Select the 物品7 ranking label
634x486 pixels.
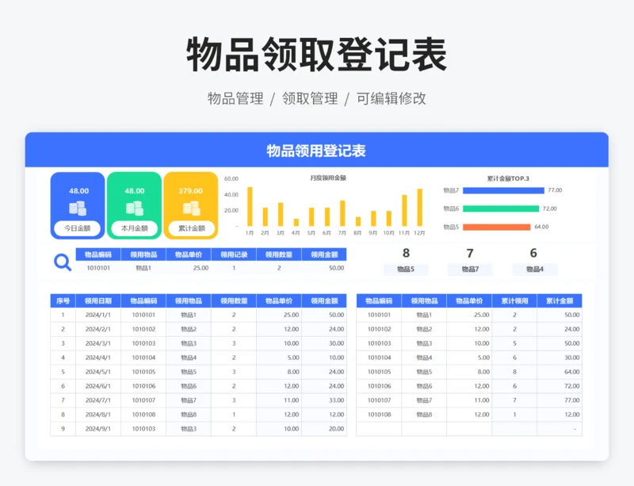tap(470, 269)
